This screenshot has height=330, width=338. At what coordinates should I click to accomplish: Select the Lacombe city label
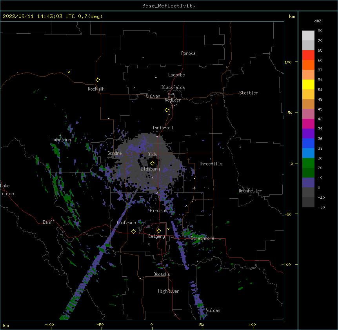point(176,75)
